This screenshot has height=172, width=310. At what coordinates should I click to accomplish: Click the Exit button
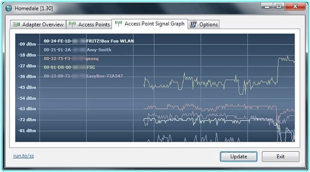click(281, 156)
